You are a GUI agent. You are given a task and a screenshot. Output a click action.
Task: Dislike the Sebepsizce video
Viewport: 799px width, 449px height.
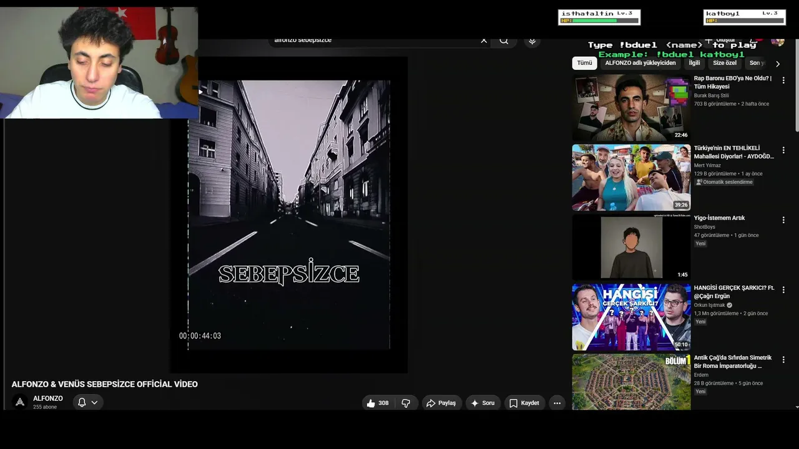[406, 403]
